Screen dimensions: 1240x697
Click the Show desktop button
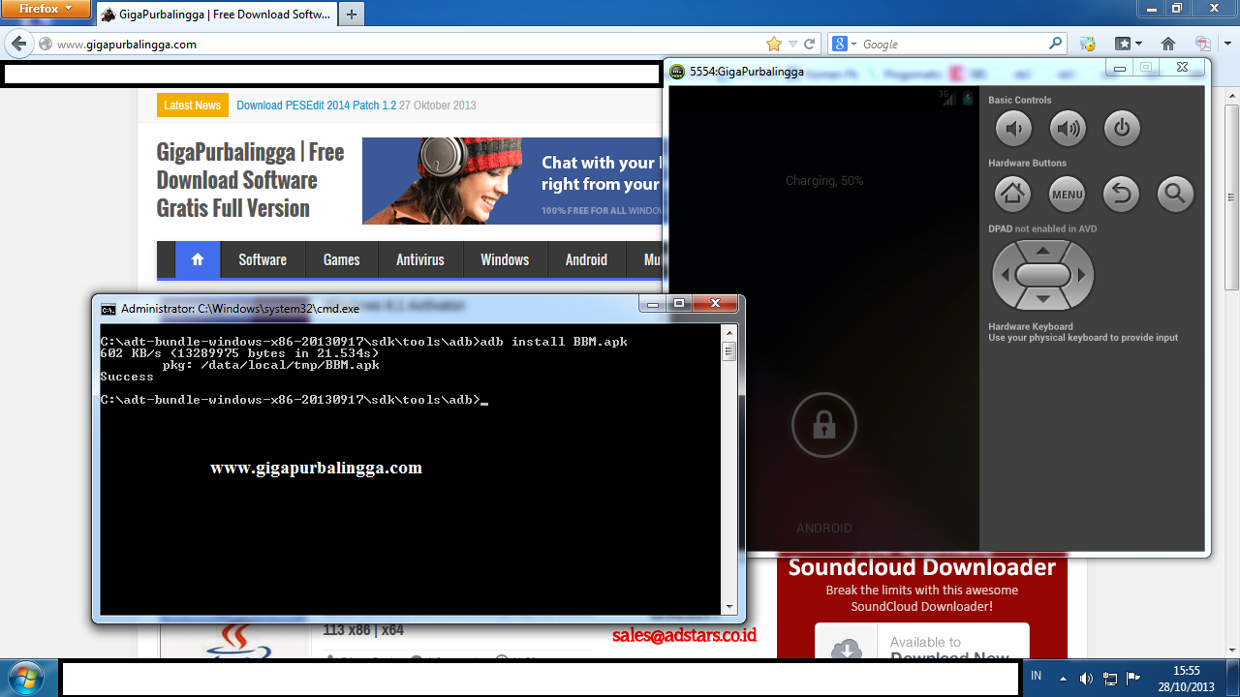[1234, 678]
